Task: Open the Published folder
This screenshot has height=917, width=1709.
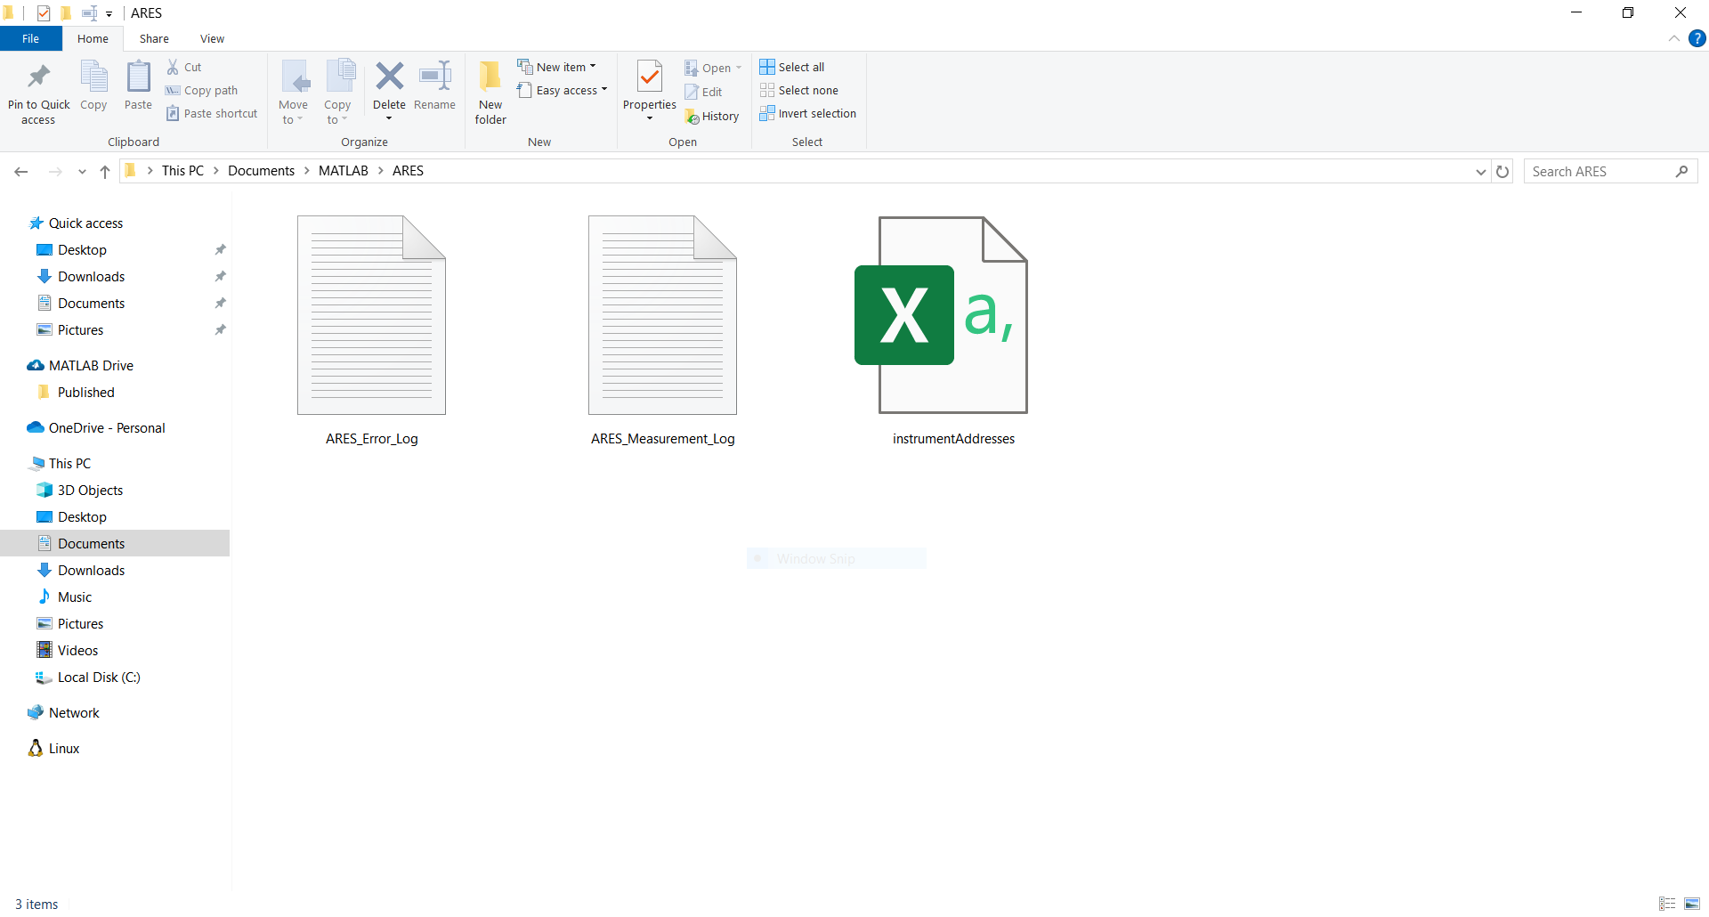Action: [85, 393]
